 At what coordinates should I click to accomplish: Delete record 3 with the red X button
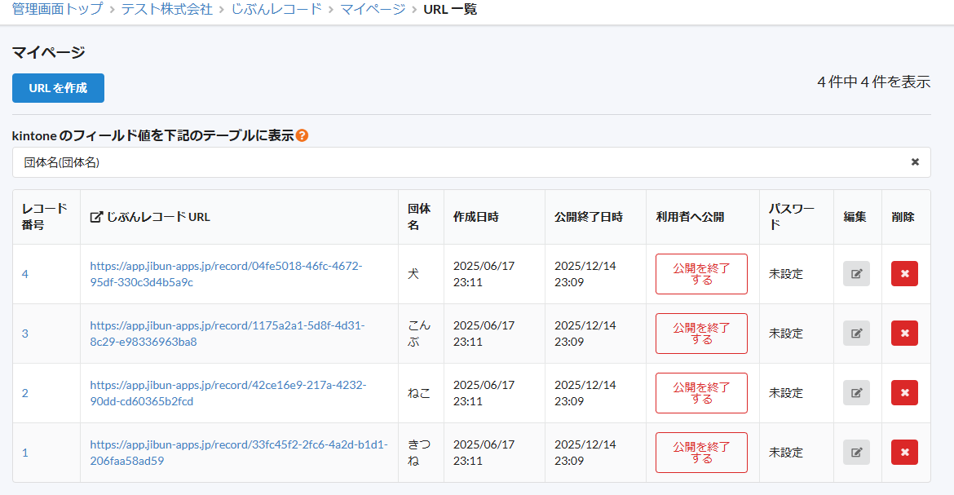(x=905, y=334)
